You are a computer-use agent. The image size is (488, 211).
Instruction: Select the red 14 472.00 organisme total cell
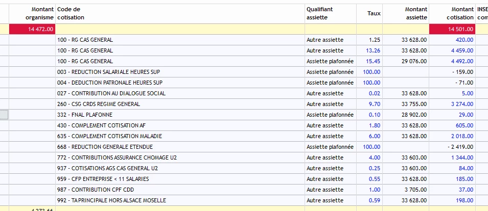[x=32, y=29]
